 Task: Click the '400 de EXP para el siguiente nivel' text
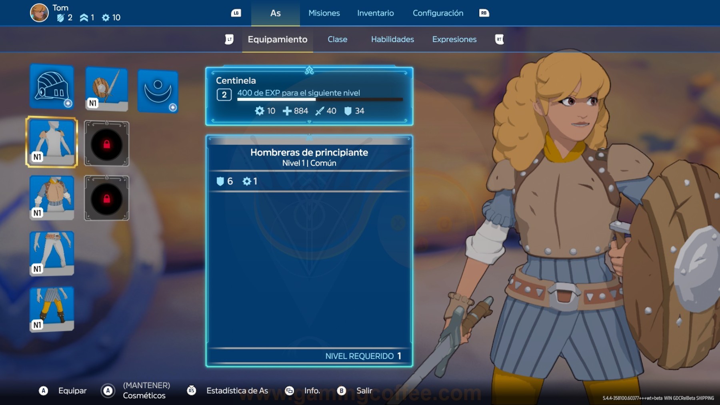(x=299, y=93)
